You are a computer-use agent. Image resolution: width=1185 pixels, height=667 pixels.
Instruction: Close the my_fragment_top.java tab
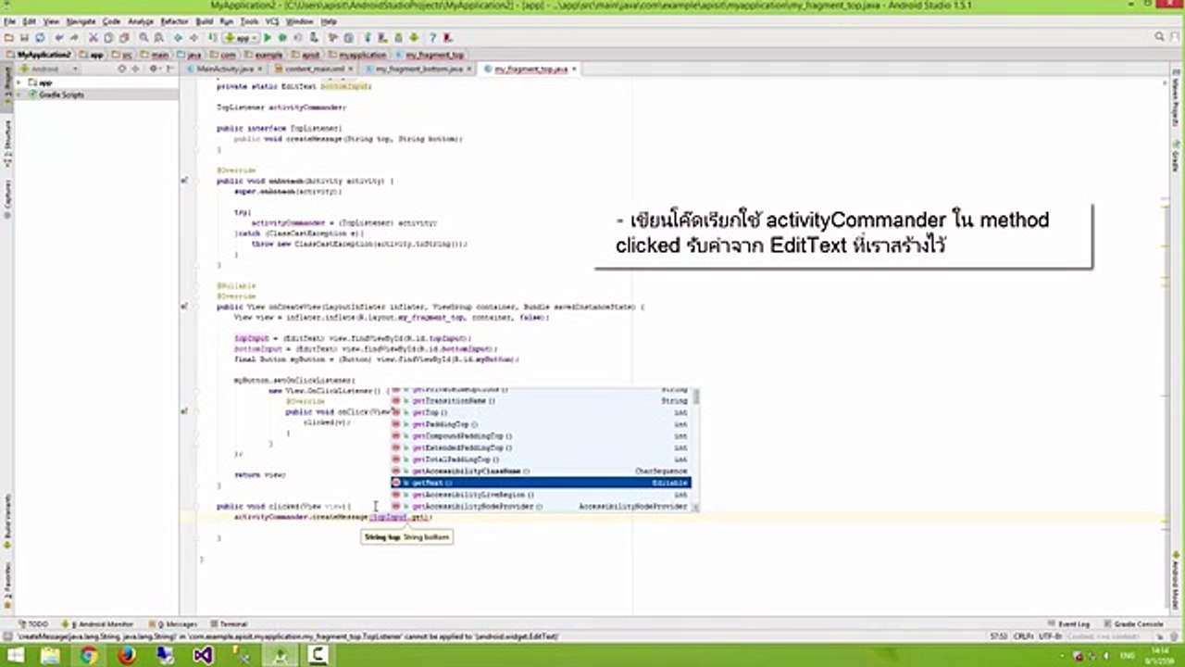coord(575,69)
